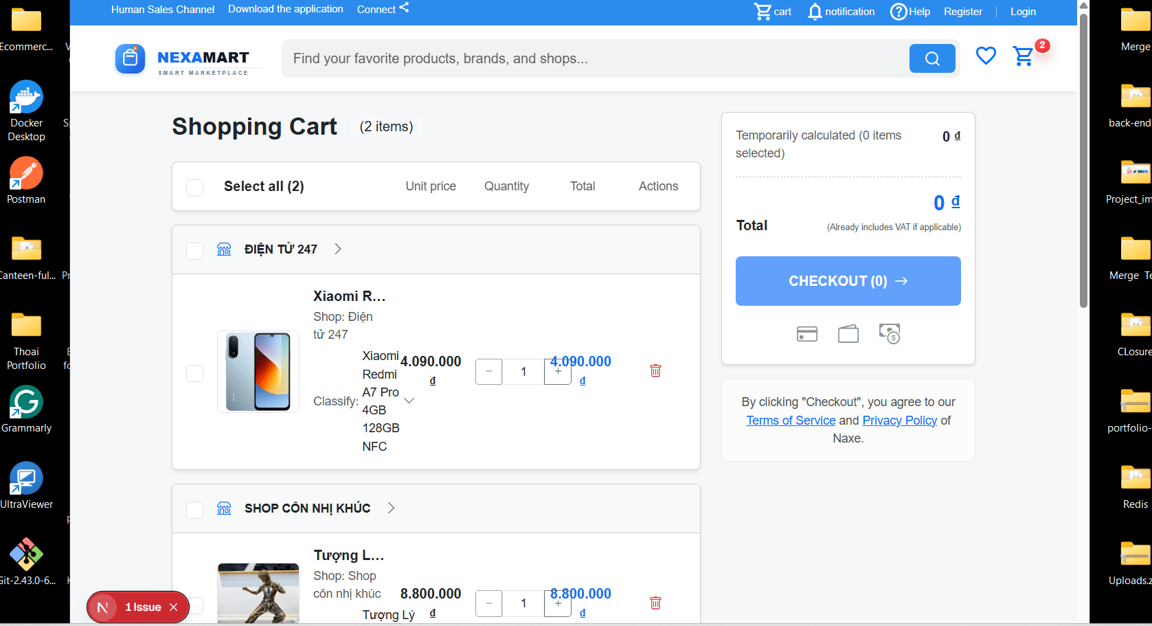The height and width of the screenshot is (626, 1152).
Task: Click the magnifier search button
Action: click(x=932, y=58)
